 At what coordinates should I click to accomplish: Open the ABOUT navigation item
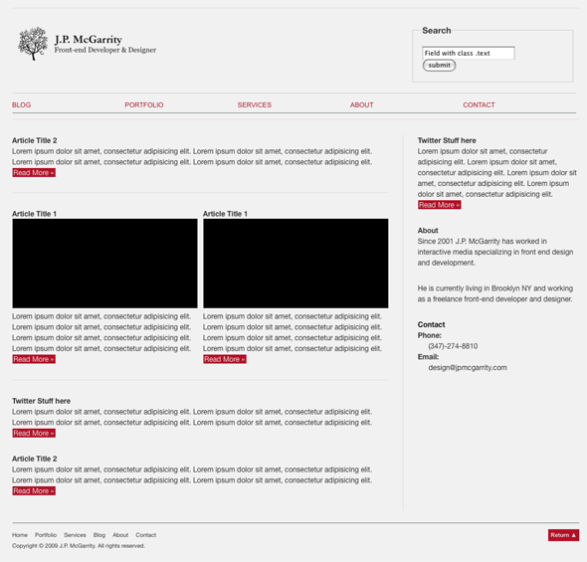(x=361, y=105)
